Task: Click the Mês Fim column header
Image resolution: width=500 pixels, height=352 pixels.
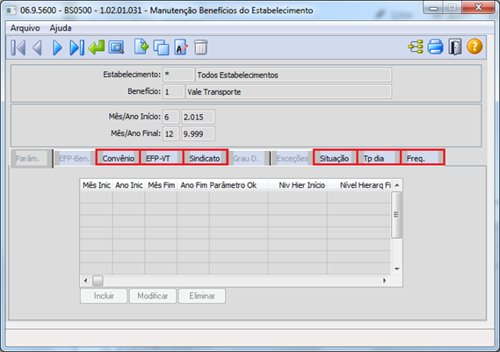Action: click(x=161, y=185)
